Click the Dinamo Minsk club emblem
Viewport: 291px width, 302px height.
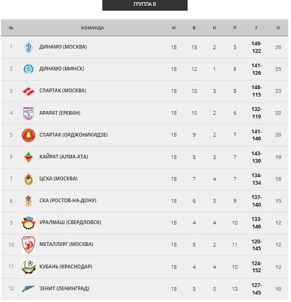pyautogui.click(x=28, y=69)
